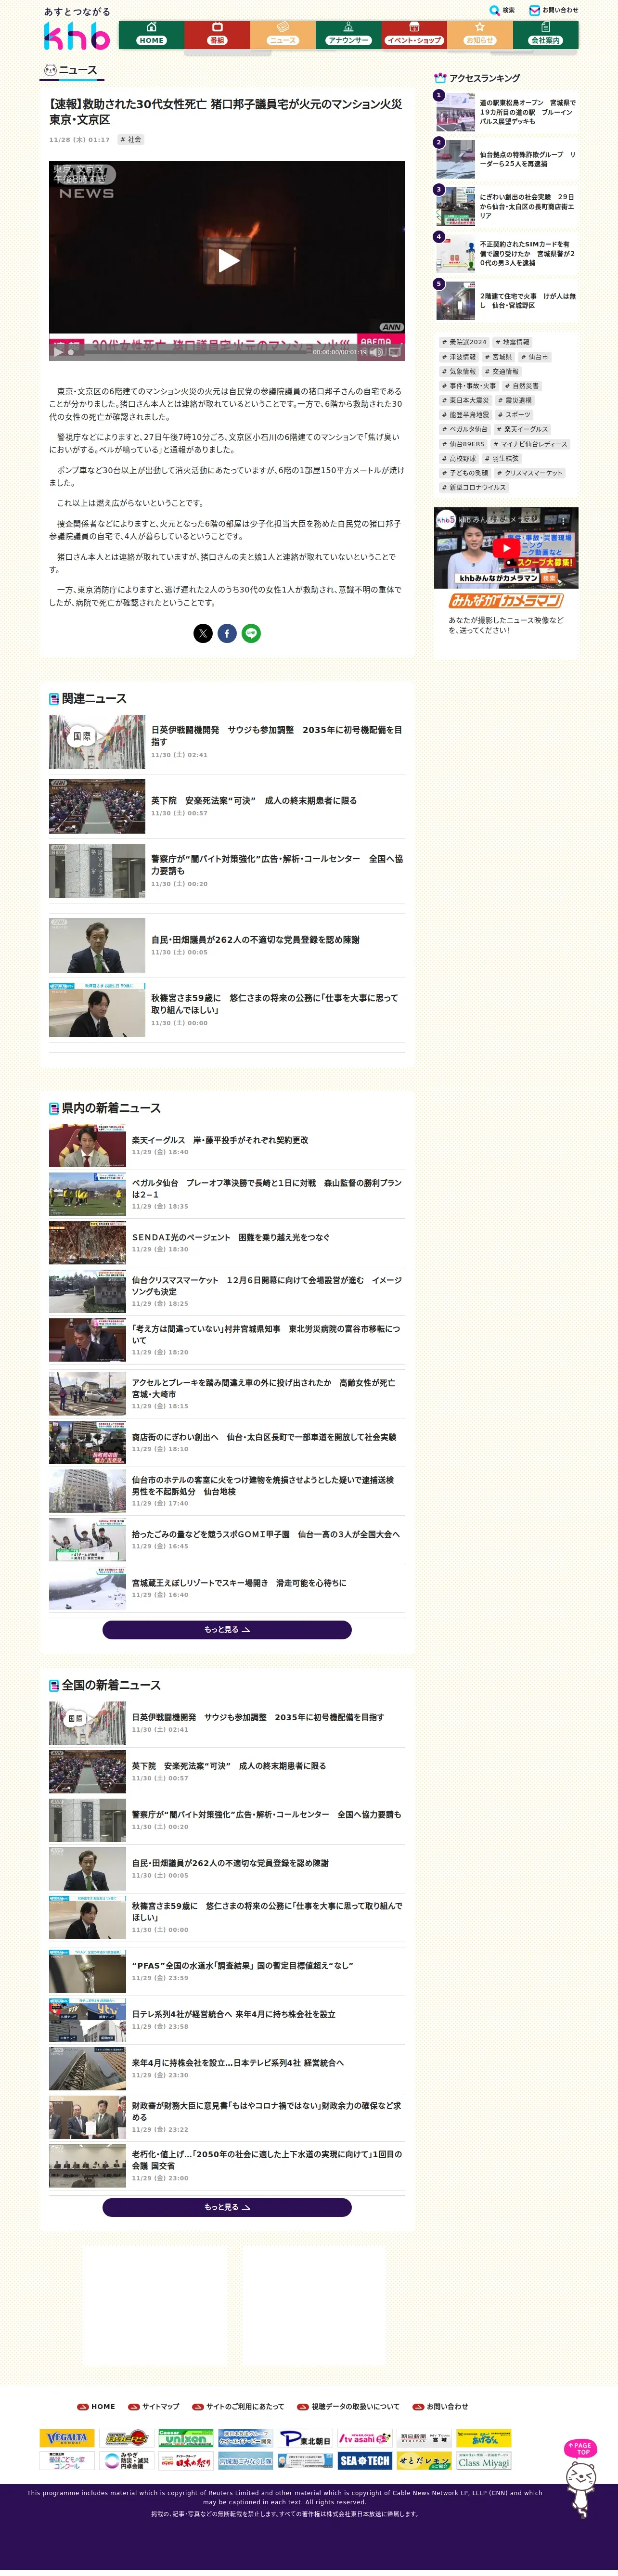
Task: Select the # 津波情報 tag
Action: click(x=459, y=357)
